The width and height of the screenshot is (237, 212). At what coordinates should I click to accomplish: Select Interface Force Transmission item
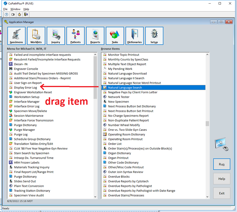point(34,120)
